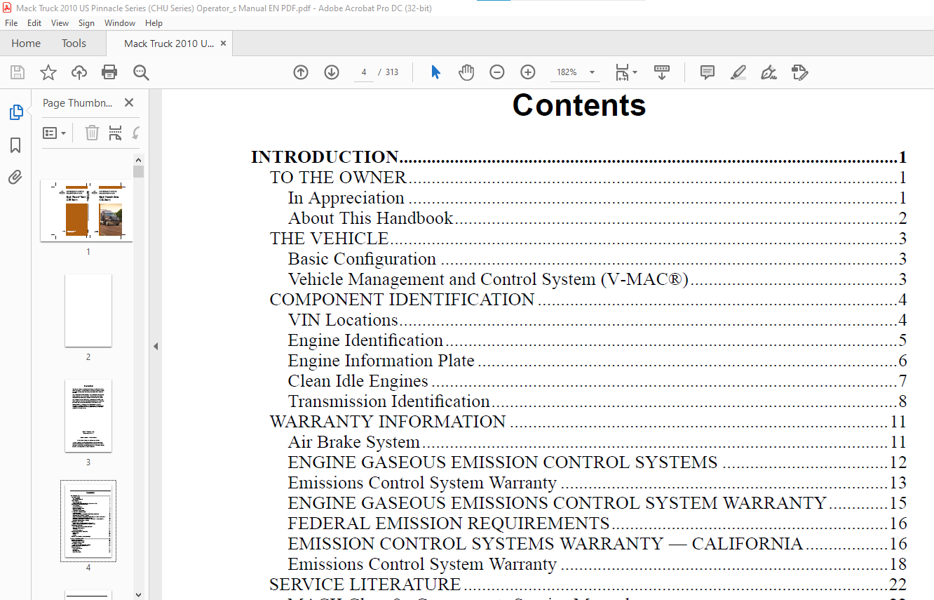This screenshot has height=600, width=934.
Task: Open the Attachments paperclip panel
Action: [x=15, y=177]
